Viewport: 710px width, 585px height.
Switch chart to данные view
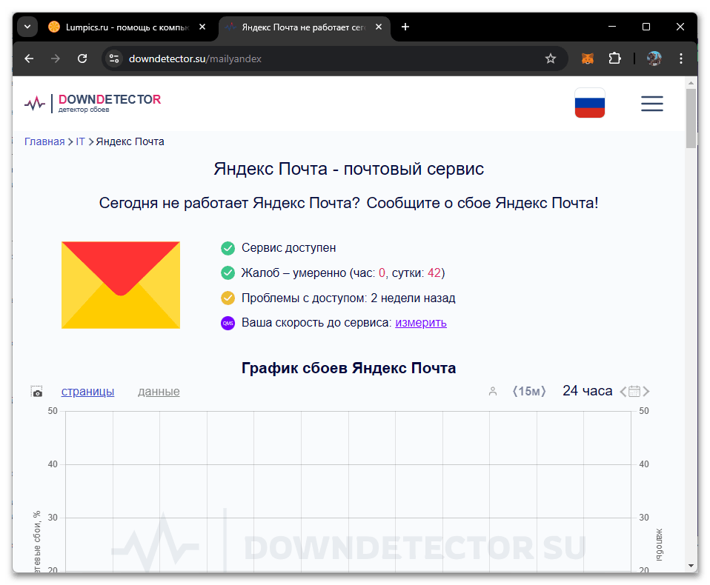tap(159, 391)
